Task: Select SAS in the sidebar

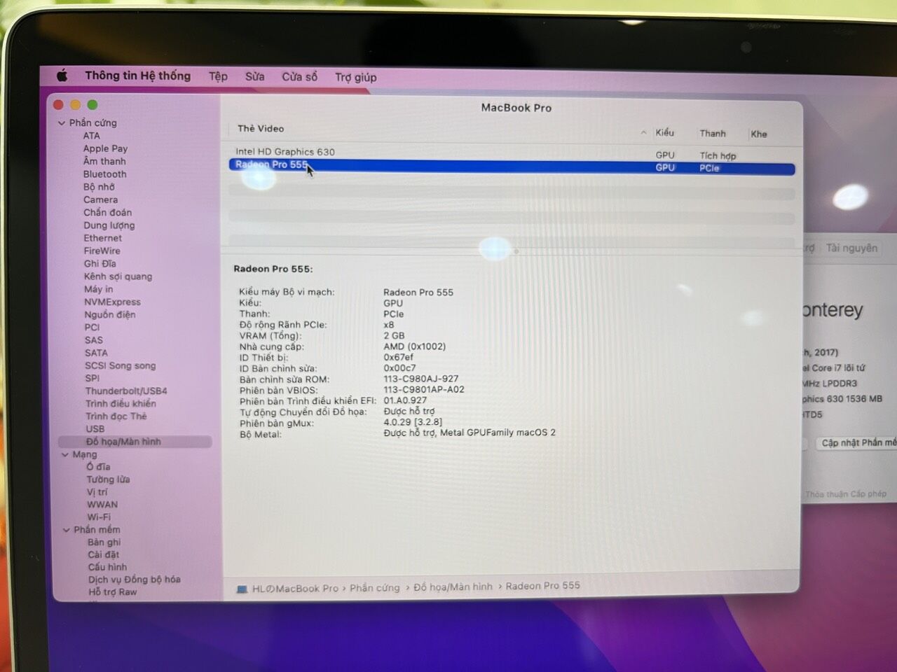Action: point(94,340)
